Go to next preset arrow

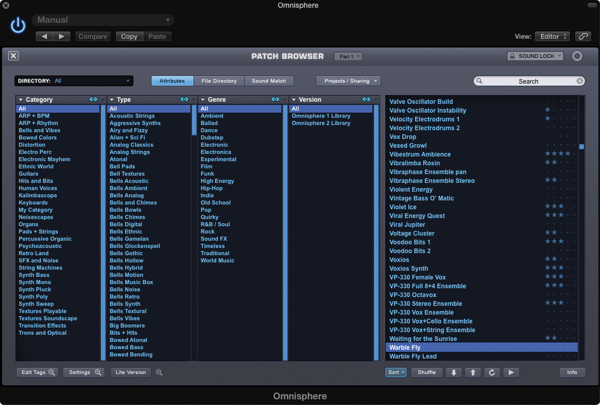(62, 37)
